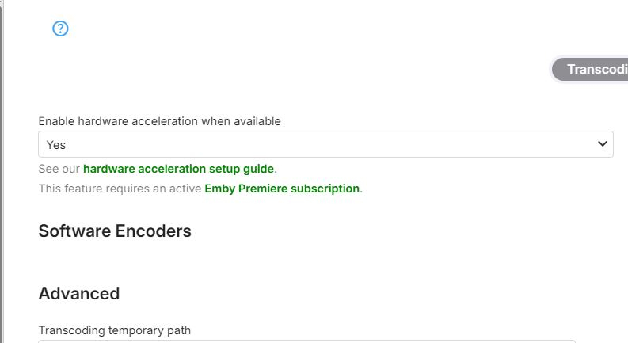Click the Transcoding temporary path label
This screenshot has width=628, height=343.
pos(115,330)
